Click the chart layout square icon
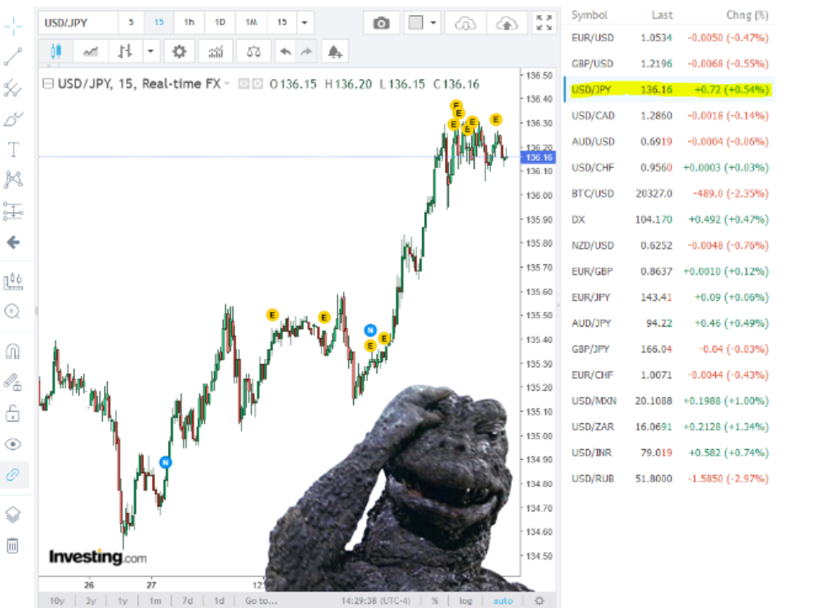The width and height of the screenshot is (815, 608). [x=415, y=22]
